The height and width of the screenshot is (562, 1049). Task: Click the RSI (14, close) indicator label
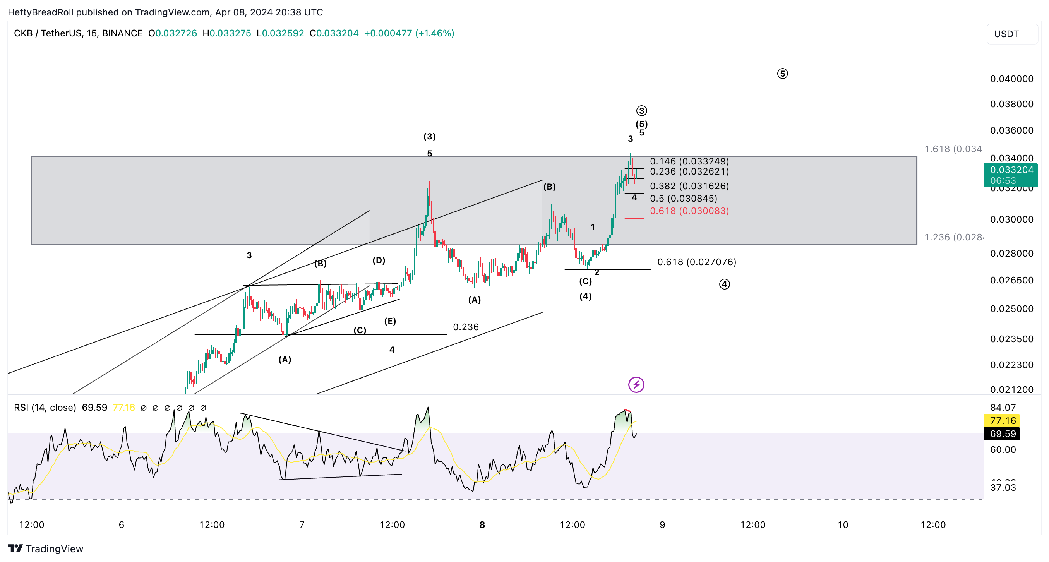[45, 408]
